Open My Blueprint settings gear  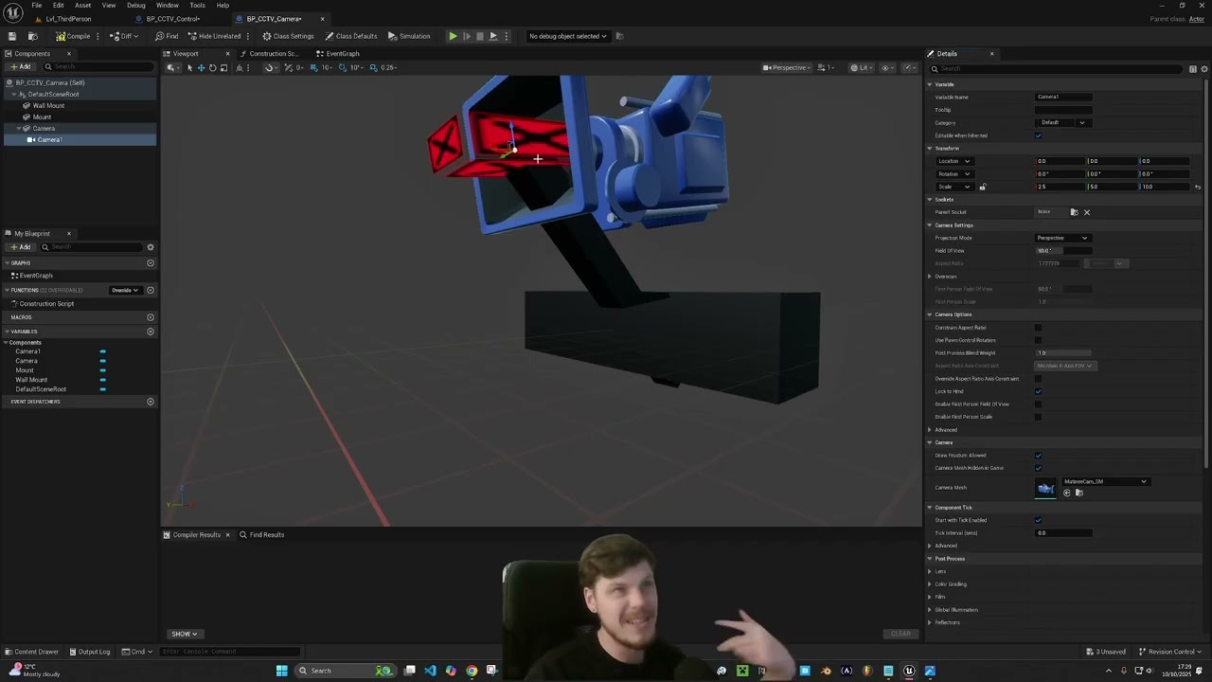pos(150,247)
